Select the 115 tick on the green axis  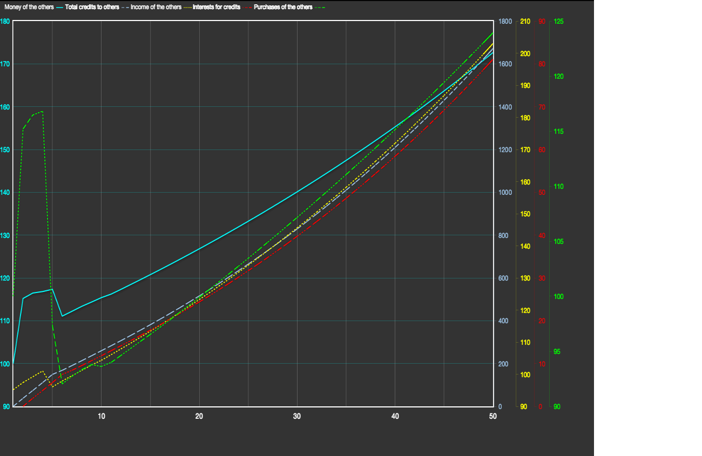coord(559,132)
